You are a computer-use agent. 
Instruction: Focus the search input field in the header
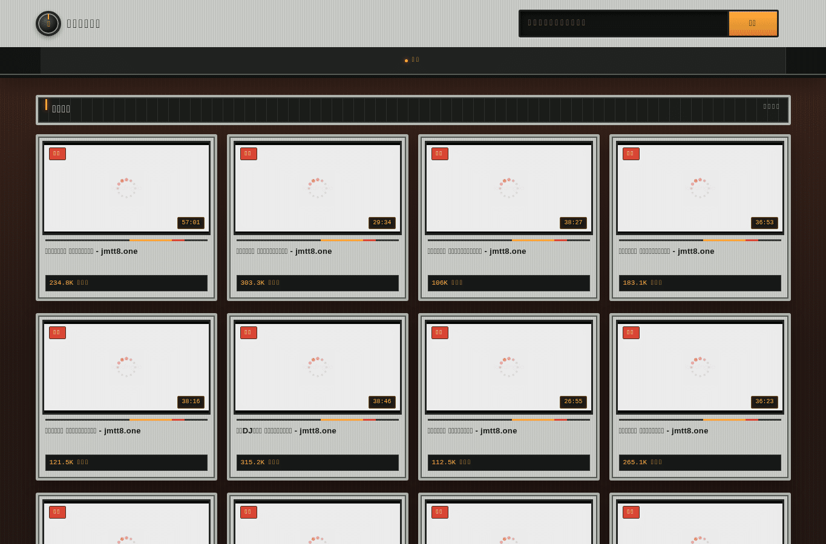click(x=624, y=23)
